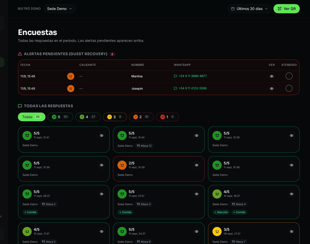This screenshot has height=244, width=310.
Task: Click the sad face icon in Joaquín's row
Action: click(71, 88)
